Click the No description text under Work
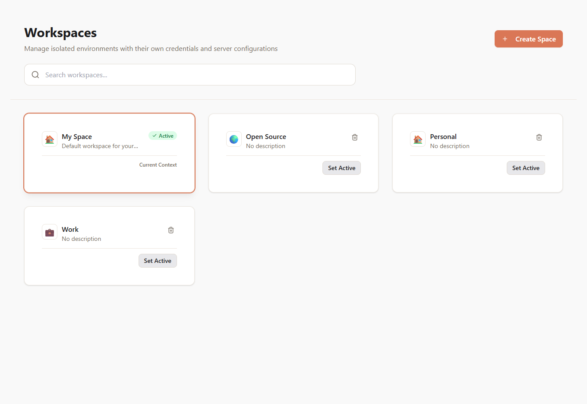The width and height of the screenshot is (587, 404). point(82,239)
